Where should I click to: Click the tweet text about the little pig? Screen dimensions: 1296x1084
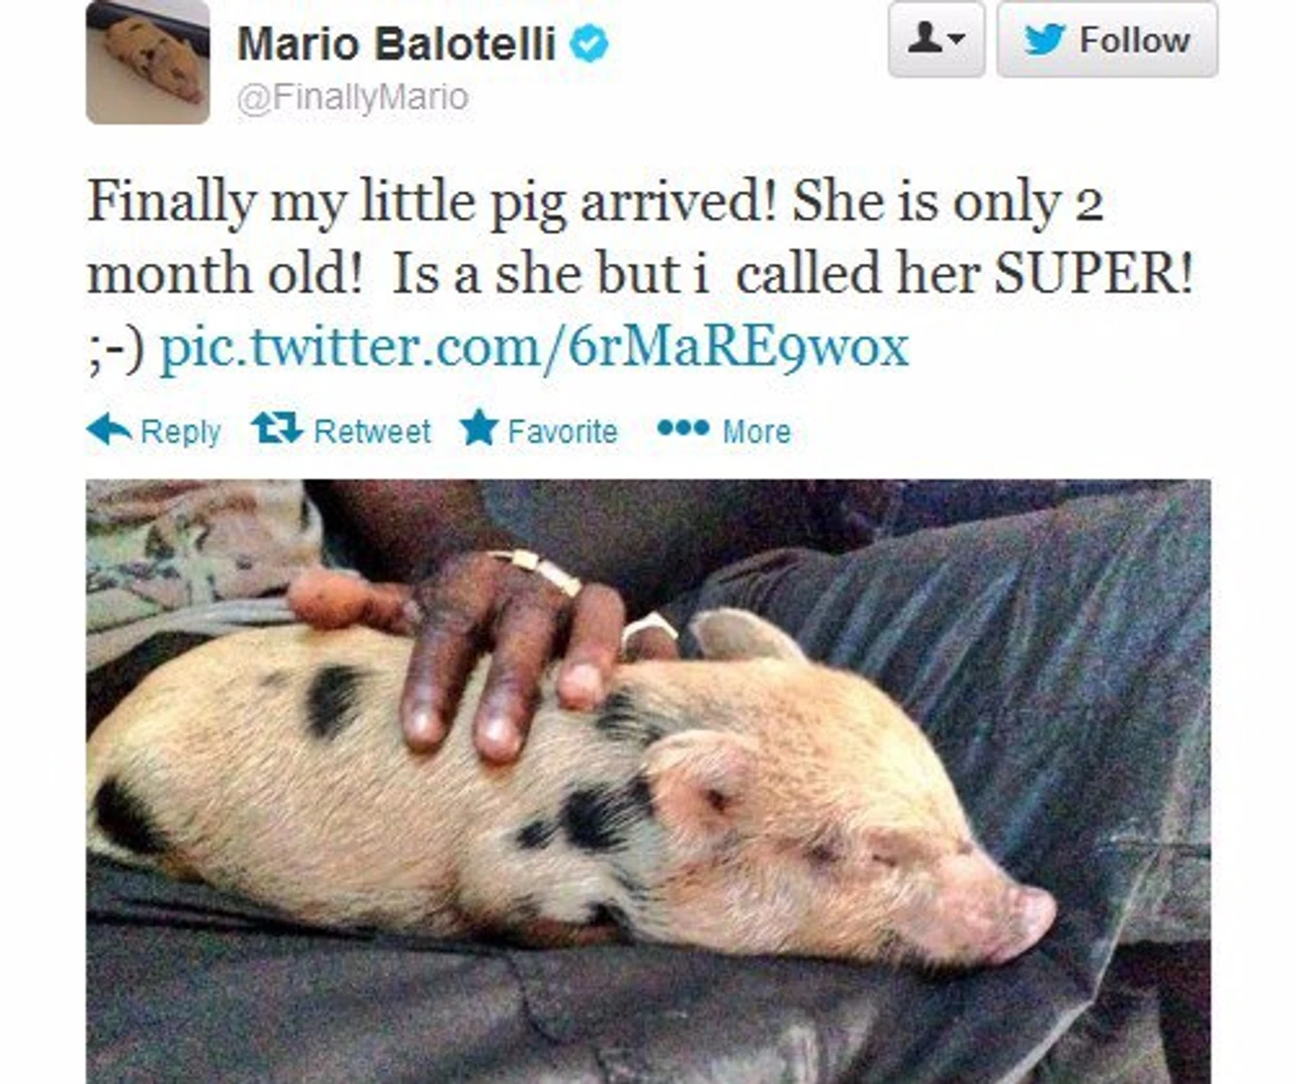[639, 273]
